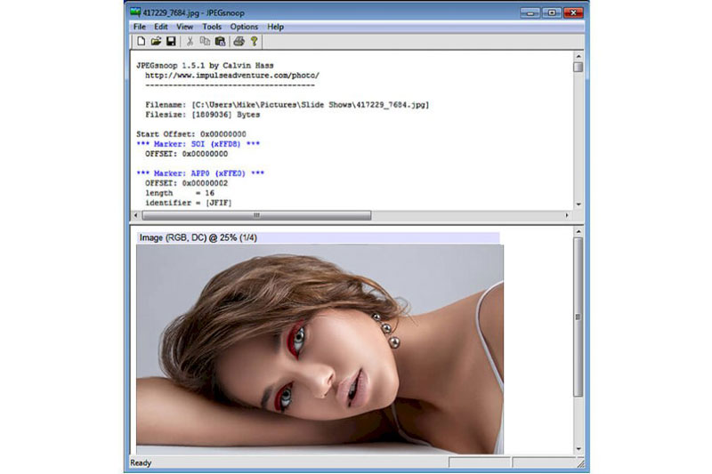
Task: Click the log pane's scroll down arrow
Action: (578, 205)
